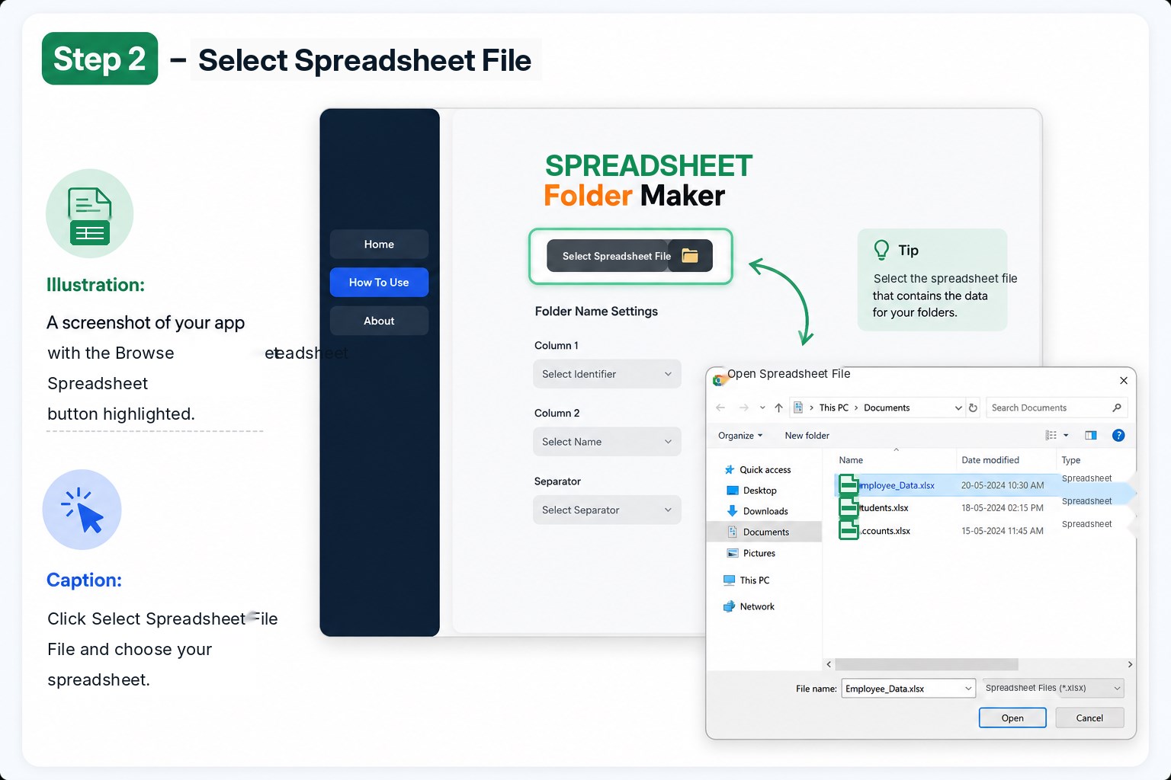
Task: Refresh the Documents folder listing
Action: pos(973,408)
